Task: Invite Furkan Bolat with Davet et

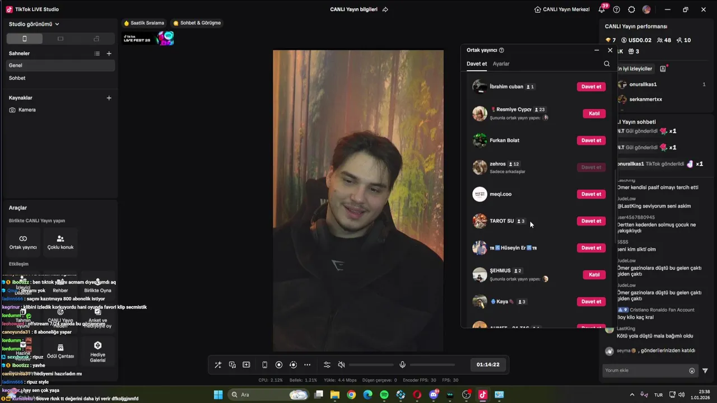Action: coord(591,140)
